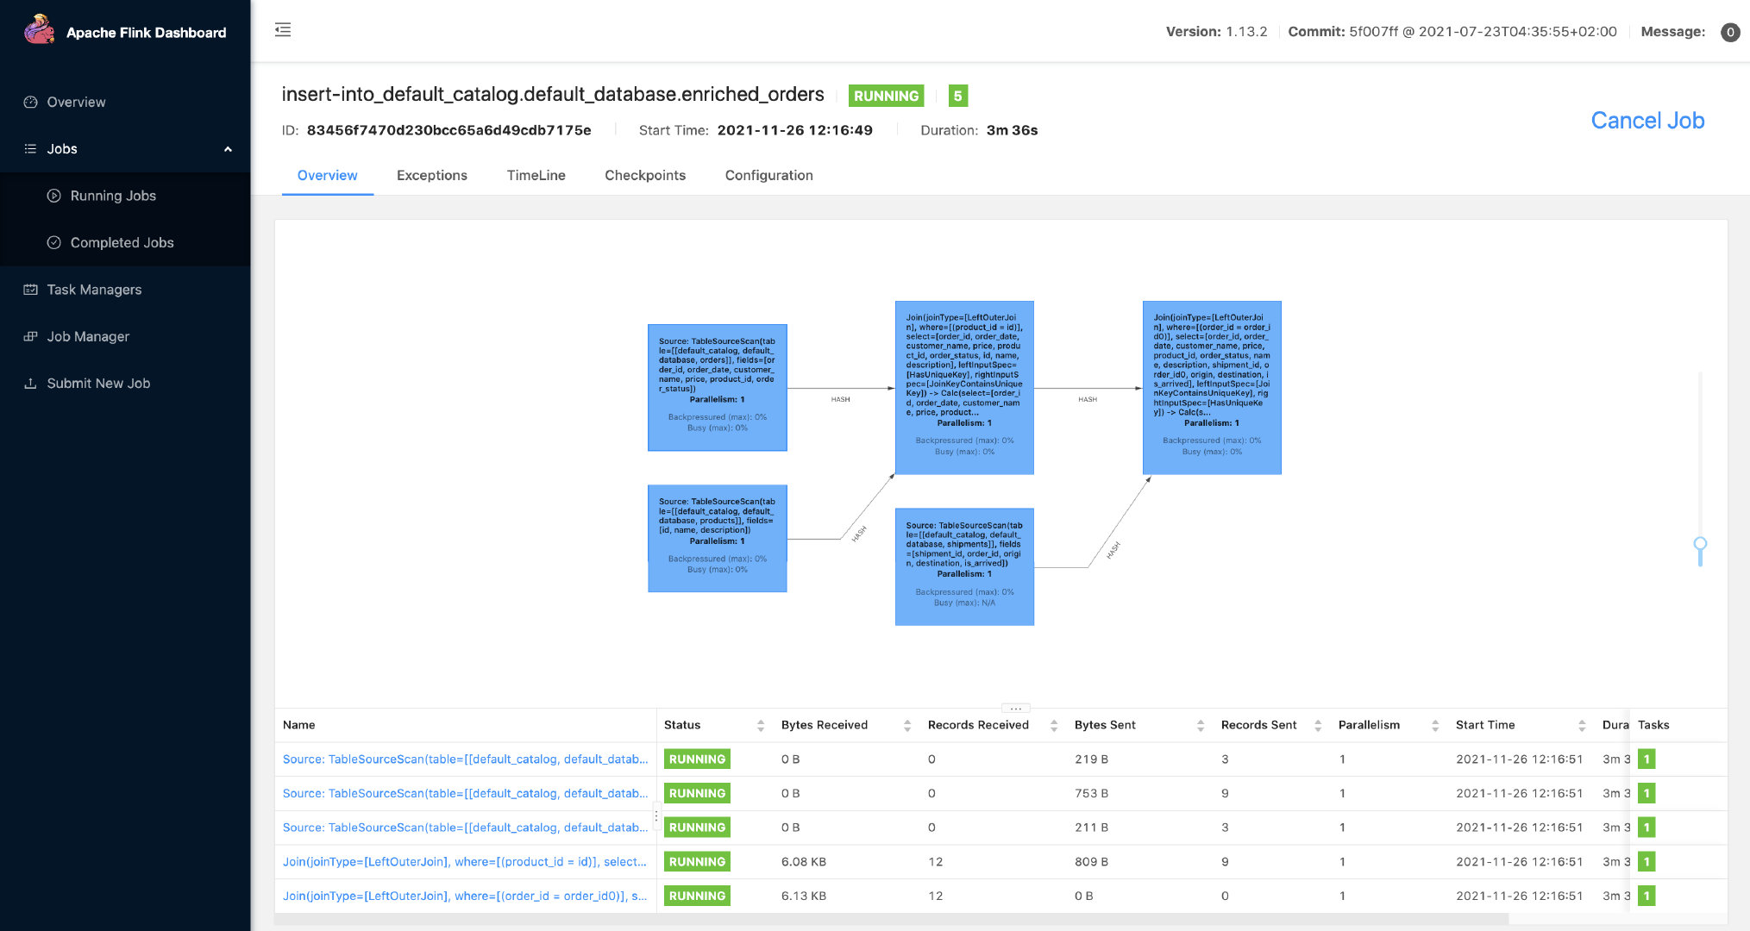Collapse the Jobs submenu chevron
Viewport: 1750px width, 931px height.
pos(228,149)
